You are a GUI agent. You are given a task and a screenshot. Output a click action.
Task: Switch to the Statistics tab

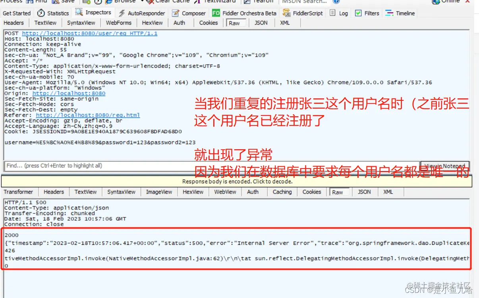(53, 13)
